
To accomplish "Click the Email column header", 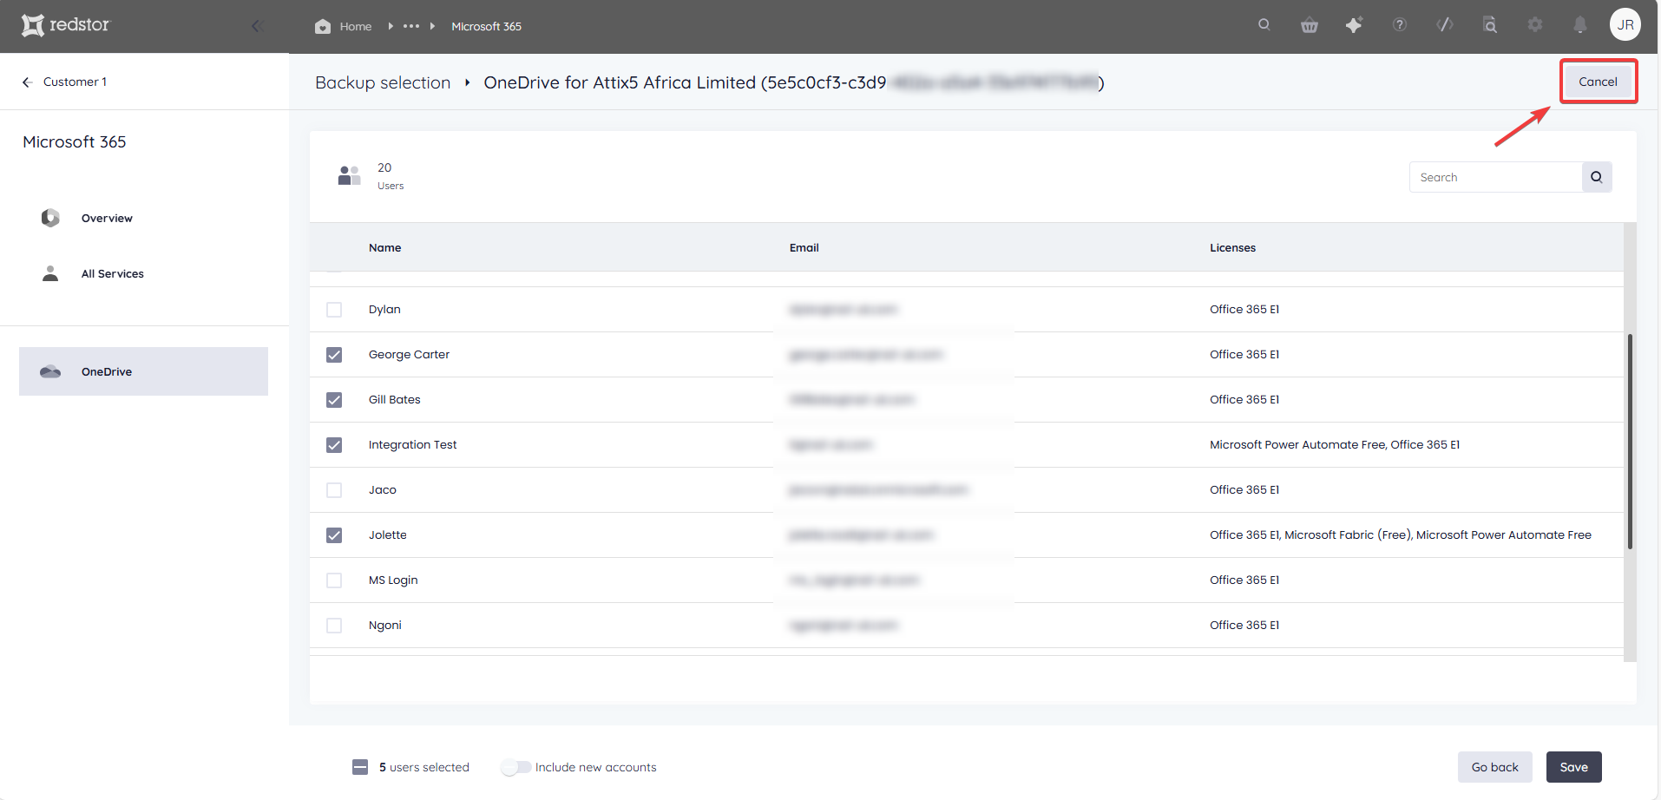I will pos(804,247).
